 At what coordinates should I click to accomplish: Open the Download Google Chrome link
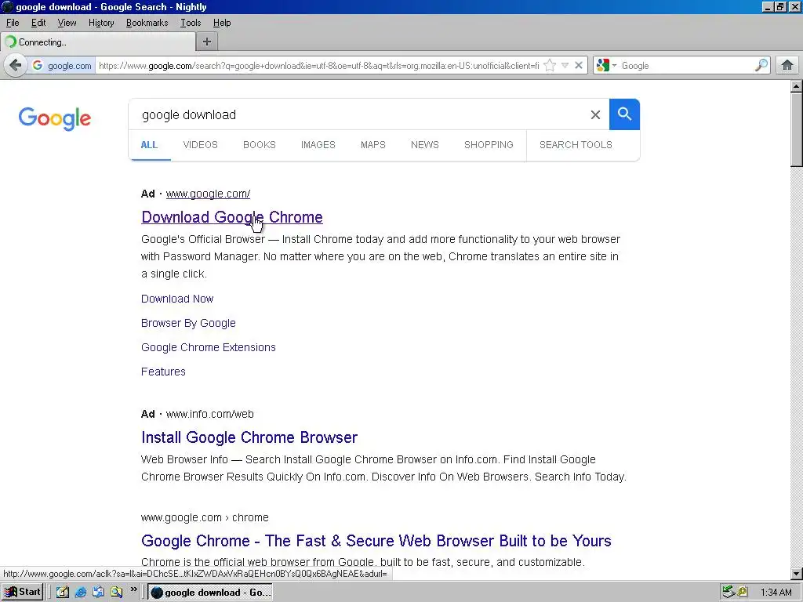tap(232, 217)
